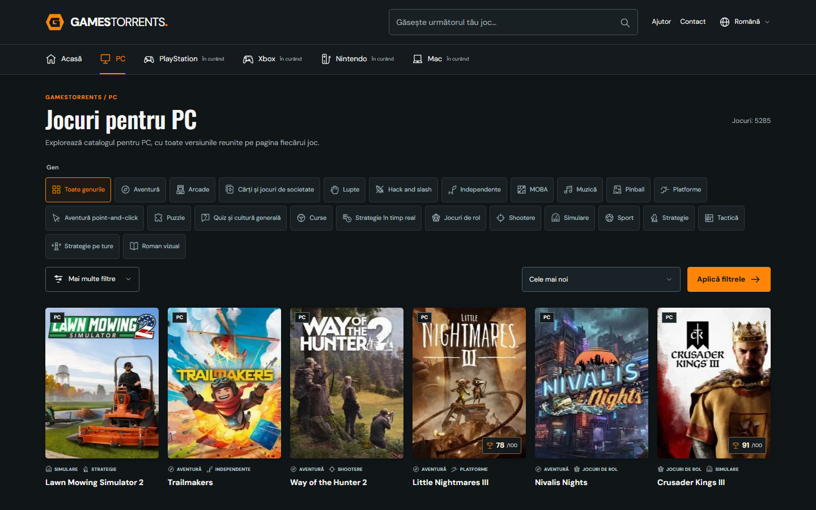The height and width of the screenshot is (510, 816).
Task: Click the Xbox controller icon
Action: pos(248,59)
